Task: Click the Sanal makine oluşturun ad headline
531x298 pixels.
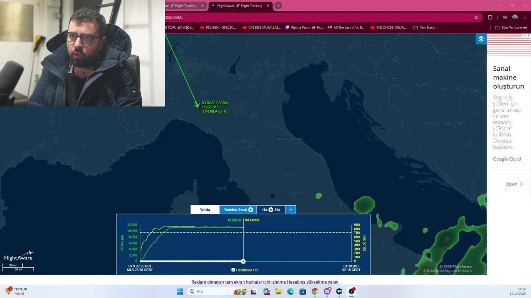Action: [508, 77]
